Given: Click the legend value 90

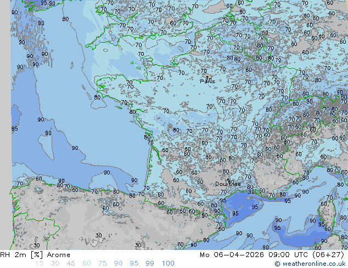Looking at the screenshot, I should pos(118,264).
